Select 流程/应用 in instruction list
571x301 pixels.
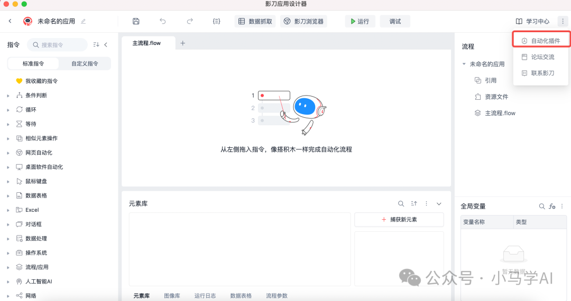[36, 267]
